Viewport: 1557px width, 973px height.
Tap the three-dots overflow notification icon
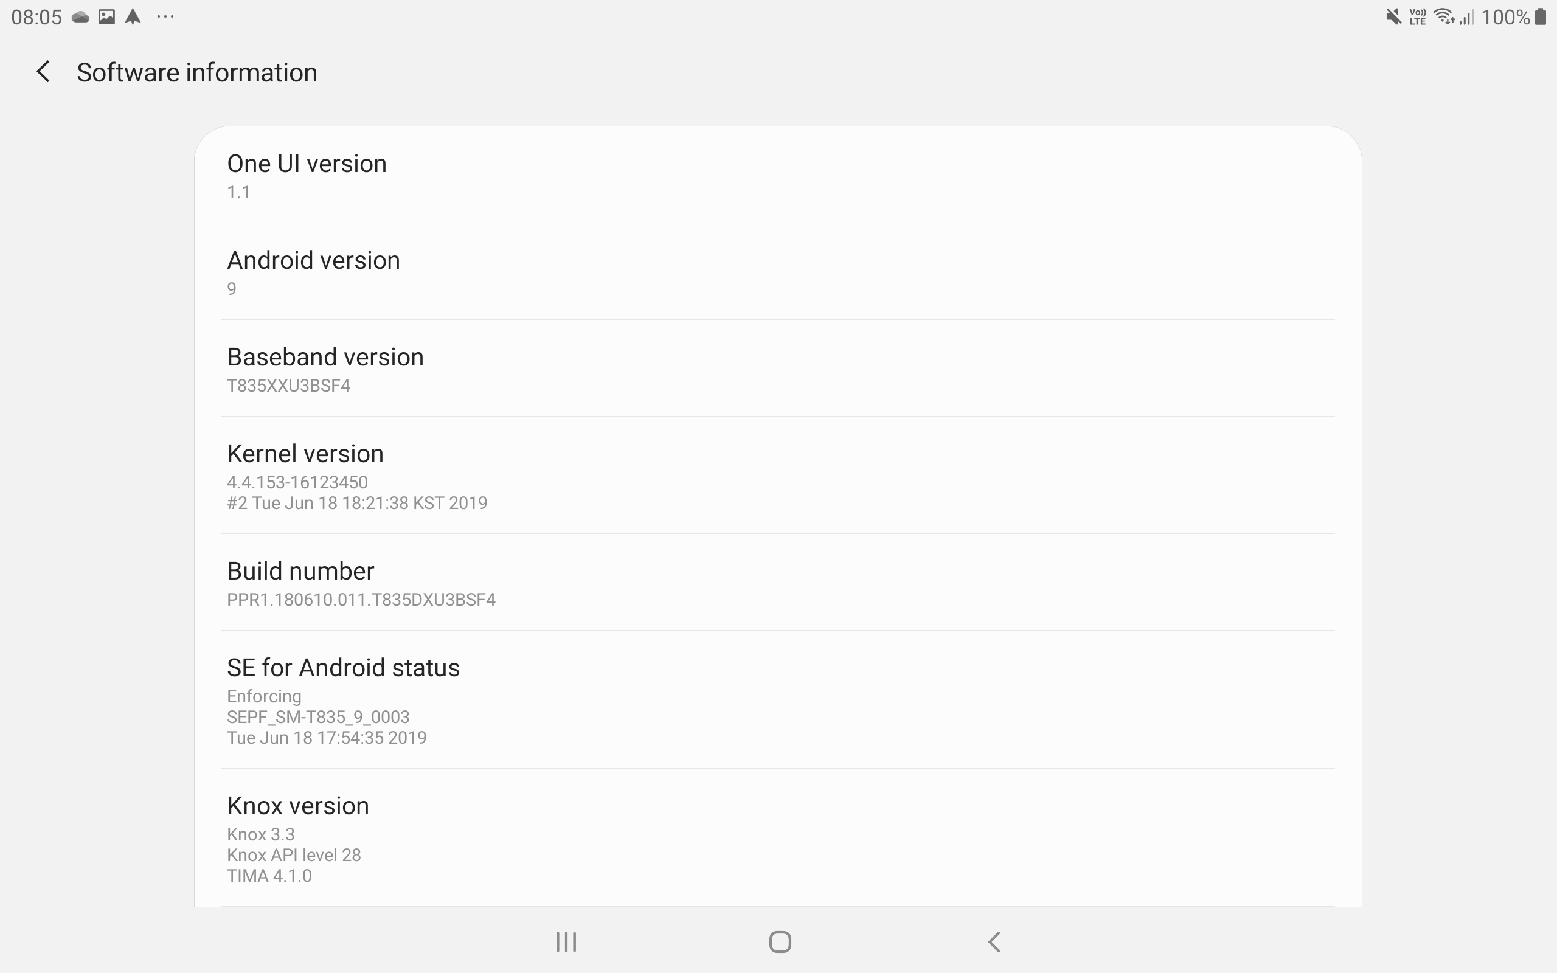(165, 17)
